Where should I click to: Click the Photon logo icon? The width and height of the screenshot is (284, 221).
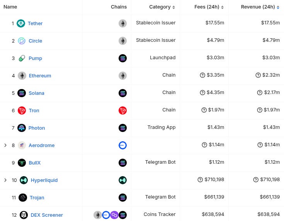tap(22, 128)
